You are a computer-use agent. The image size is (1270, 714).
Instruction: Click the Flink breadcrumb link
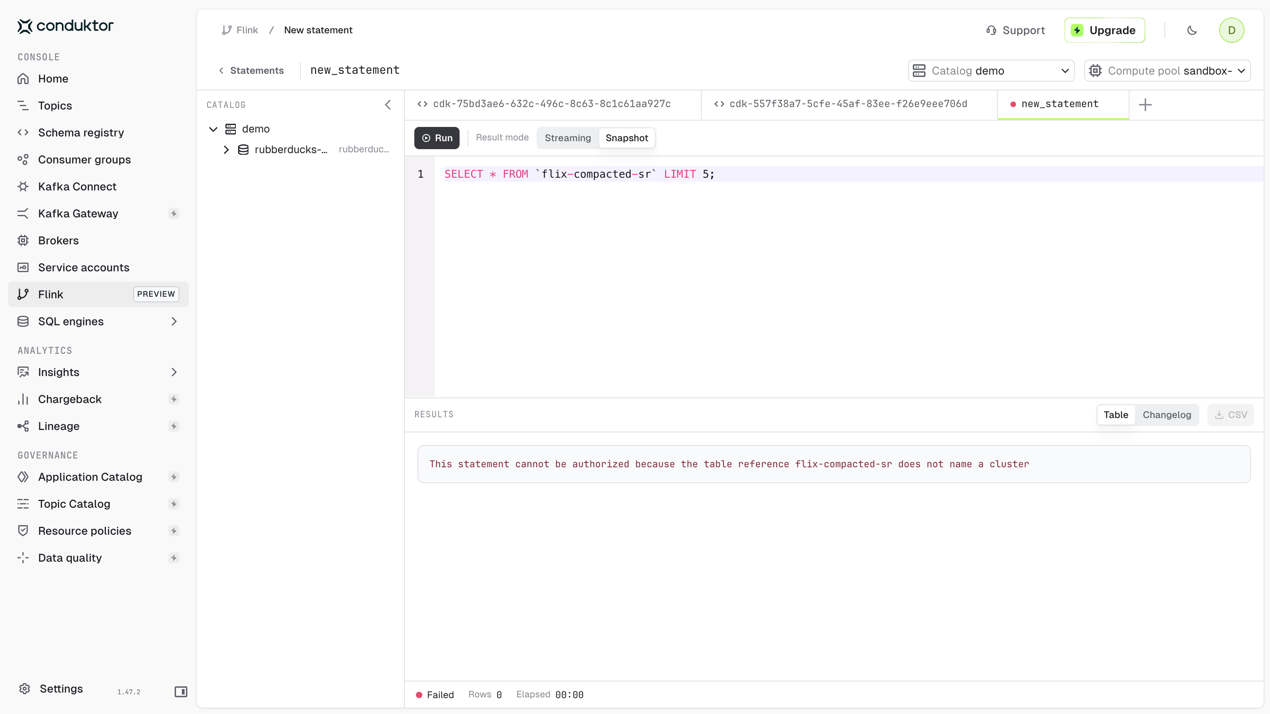[x=240, y=30]
